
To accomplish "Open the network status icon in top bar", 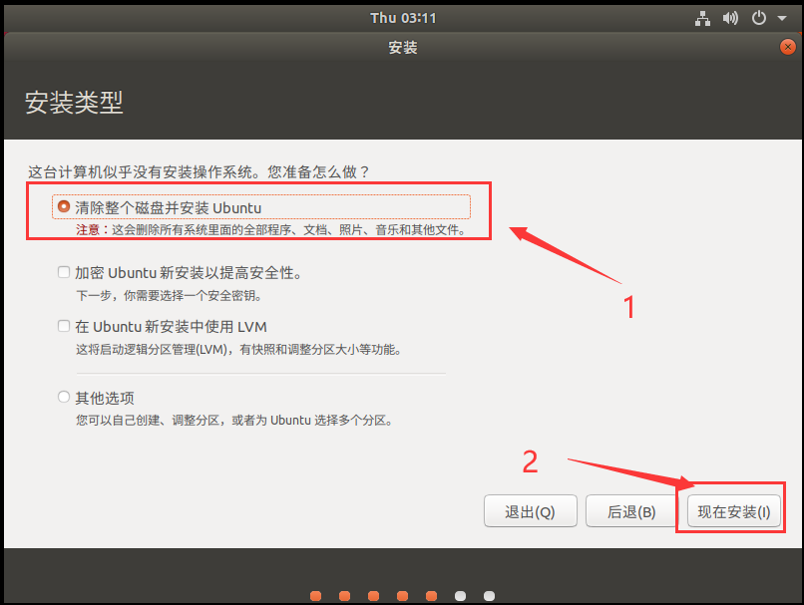I will point(702,19).
